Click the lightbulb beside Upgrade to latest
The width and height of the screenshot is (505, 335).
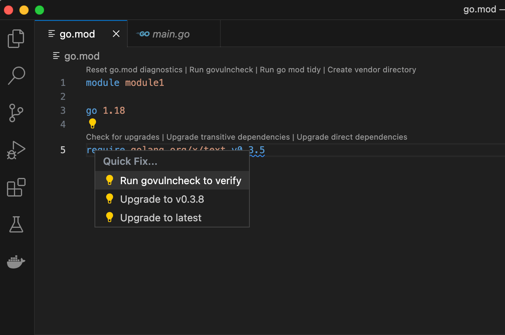coord(109,217)
